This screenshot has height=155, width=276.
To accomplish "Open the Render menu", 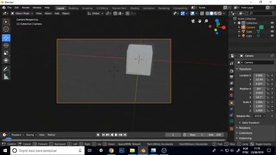I will click(26, 8).
